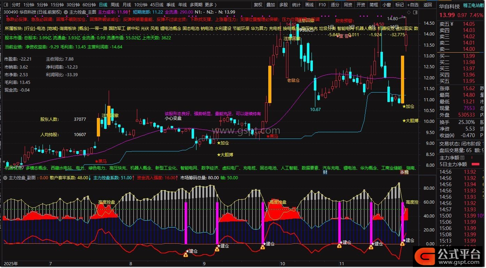Click the 返回 button
The height and width of the screenshot is (268, 486).
pyautogui.click(x=428, y=5)
